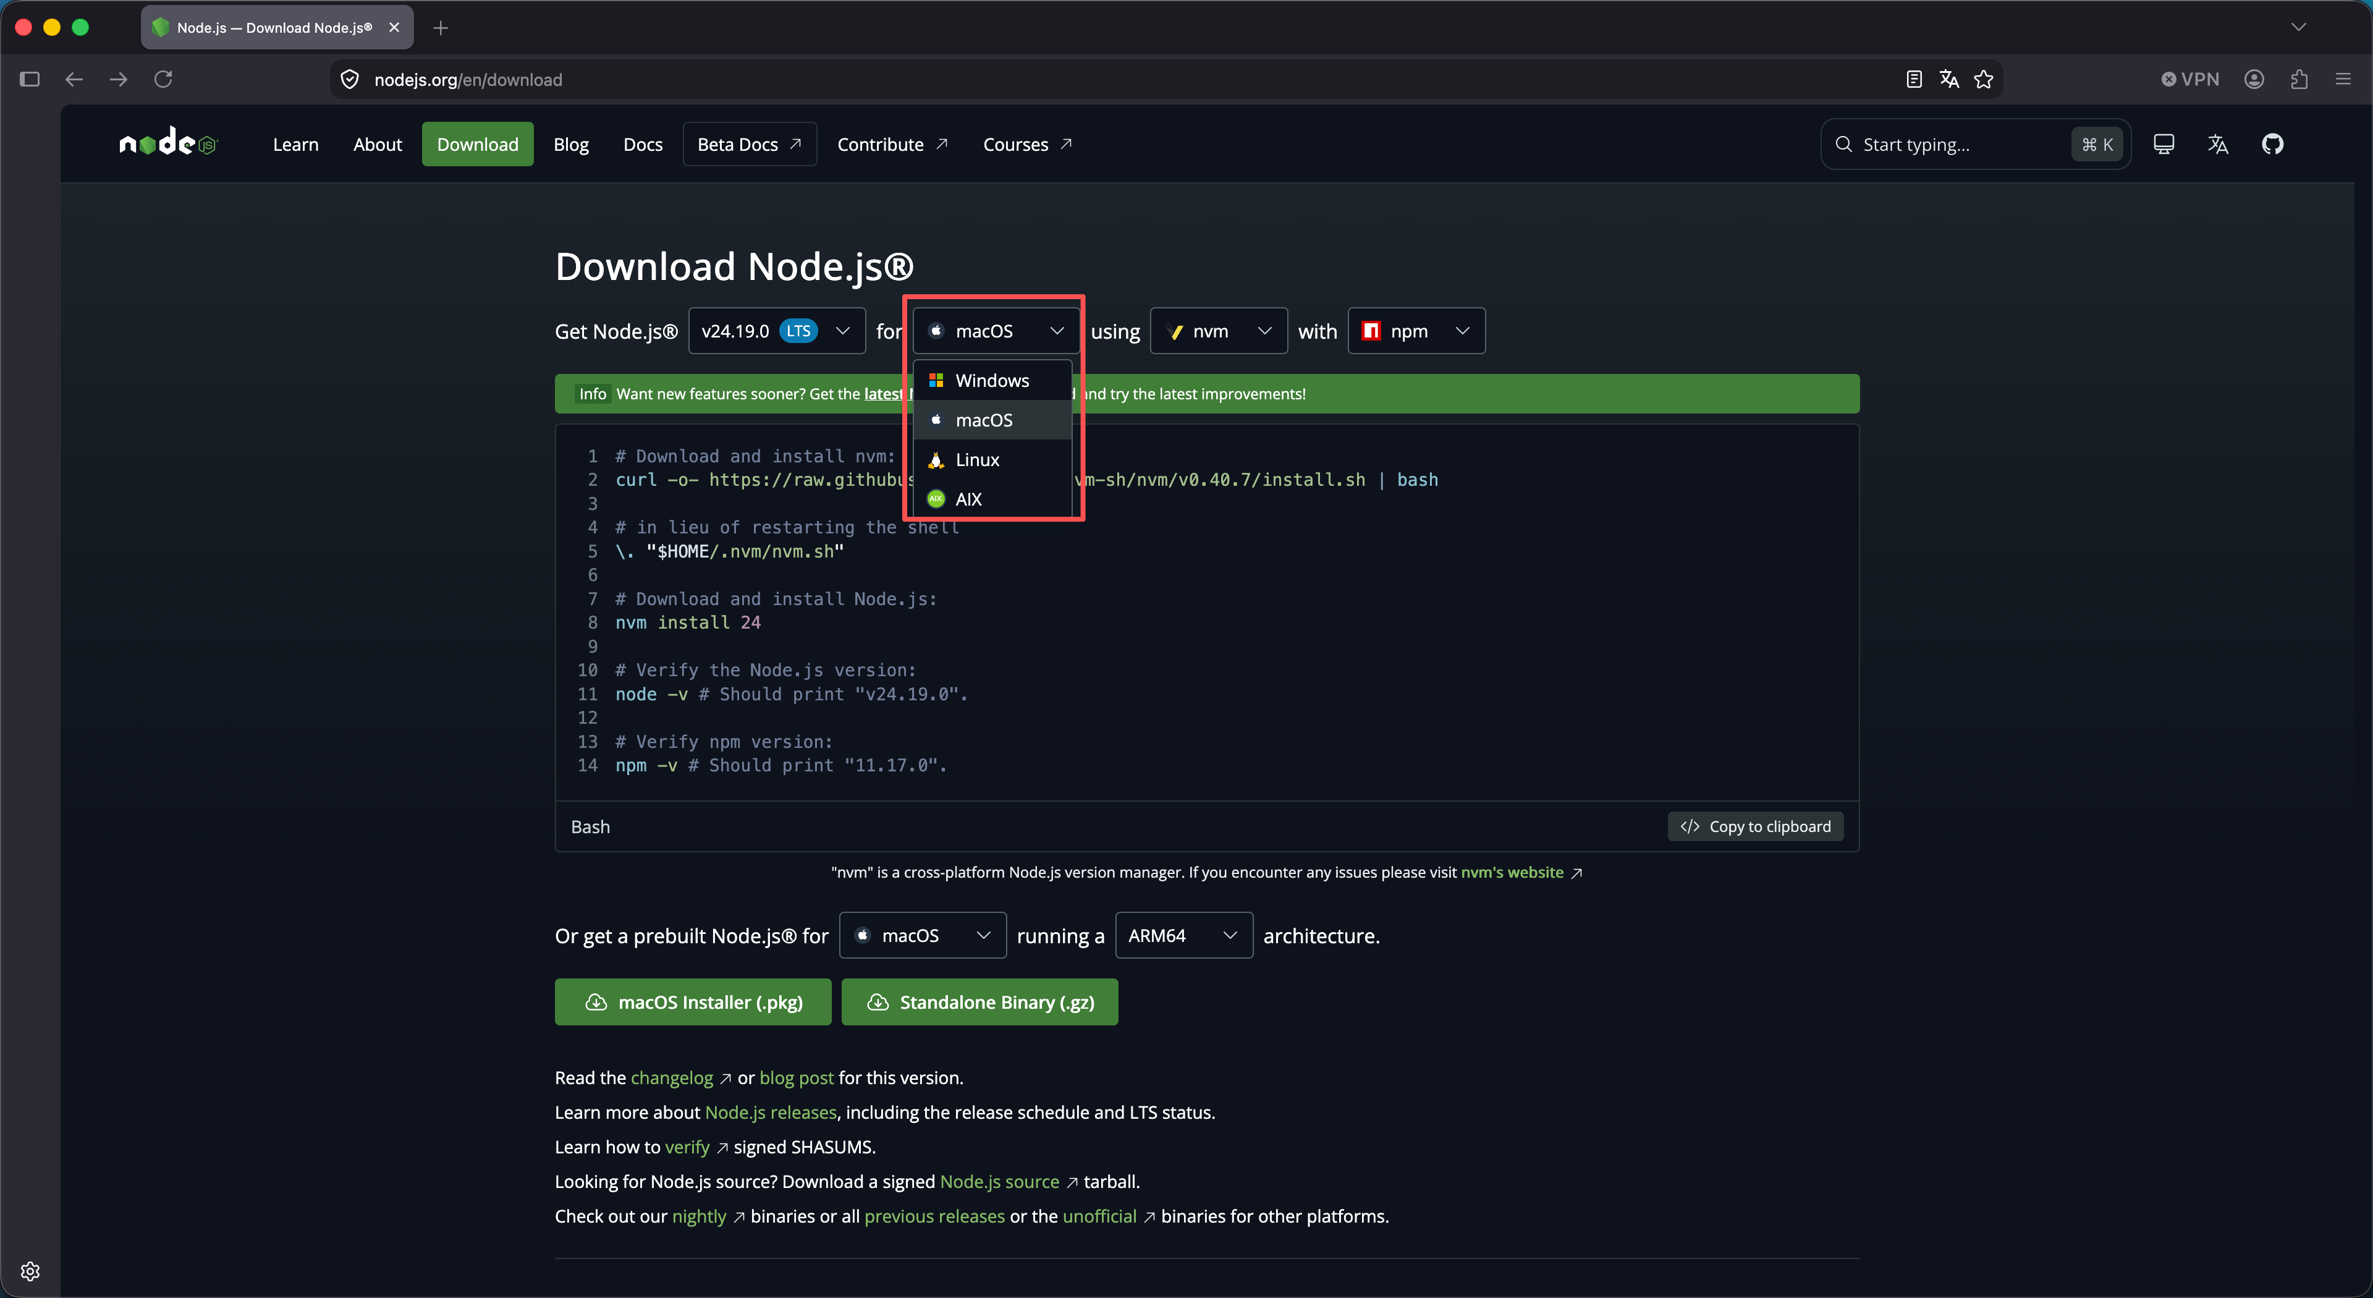The height and width of the screenshot is (1298, 2373).
Task: Open reader view icon in address bar
Action: click(1913, 79)
